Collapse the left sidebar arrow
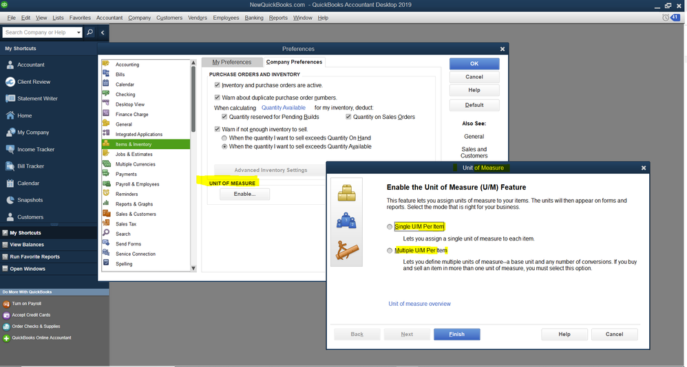This screenshot has height=367, width=687. click(x=103, y=32)
